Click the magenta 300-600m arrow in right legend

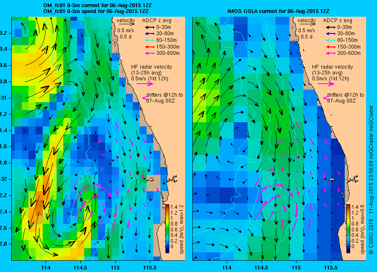click(331, 53)
